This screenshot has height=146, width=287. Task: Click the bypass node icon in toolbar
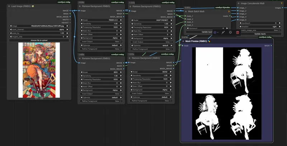point(223,33)
